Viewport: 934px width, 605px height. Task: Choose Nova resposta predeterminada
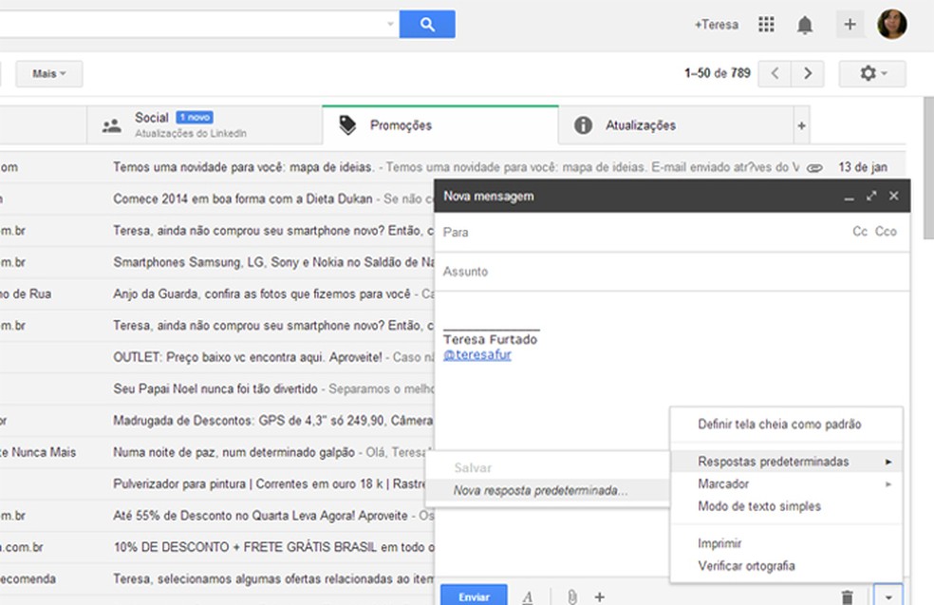(x=548, y=491)
